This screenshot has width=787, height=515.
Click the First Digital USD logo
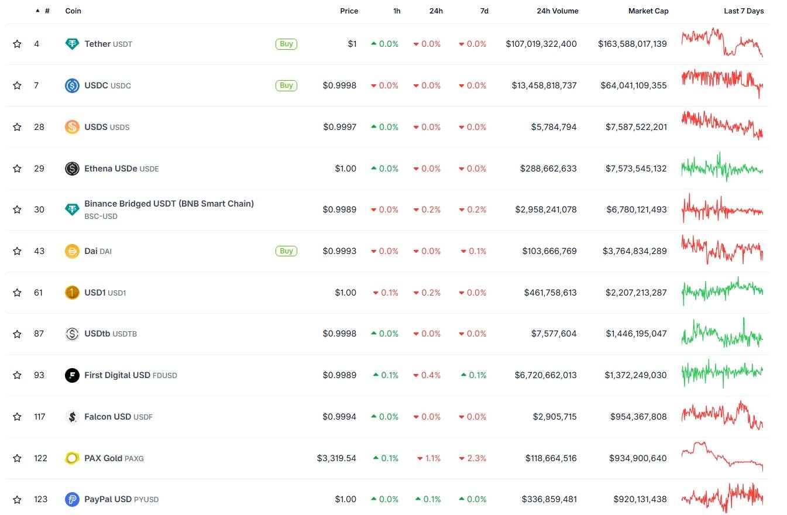coord(72,375)
